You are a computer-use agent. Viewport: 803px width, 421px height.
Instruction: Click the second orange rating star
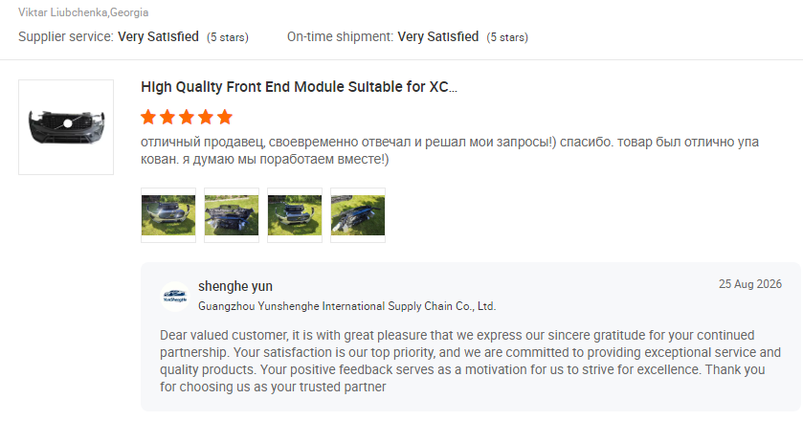(x=167, y=118)
